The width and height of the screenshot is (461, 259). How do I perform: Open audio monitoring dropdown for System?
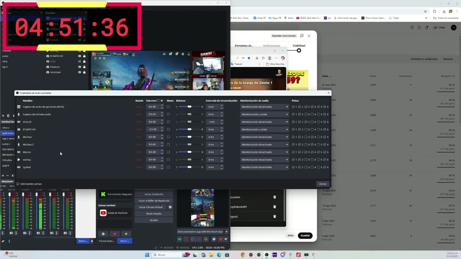tap(265, 167)
